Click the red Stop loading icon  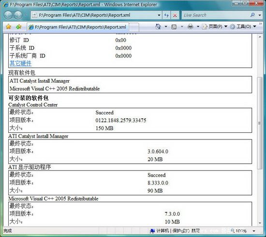pos(175,15)
